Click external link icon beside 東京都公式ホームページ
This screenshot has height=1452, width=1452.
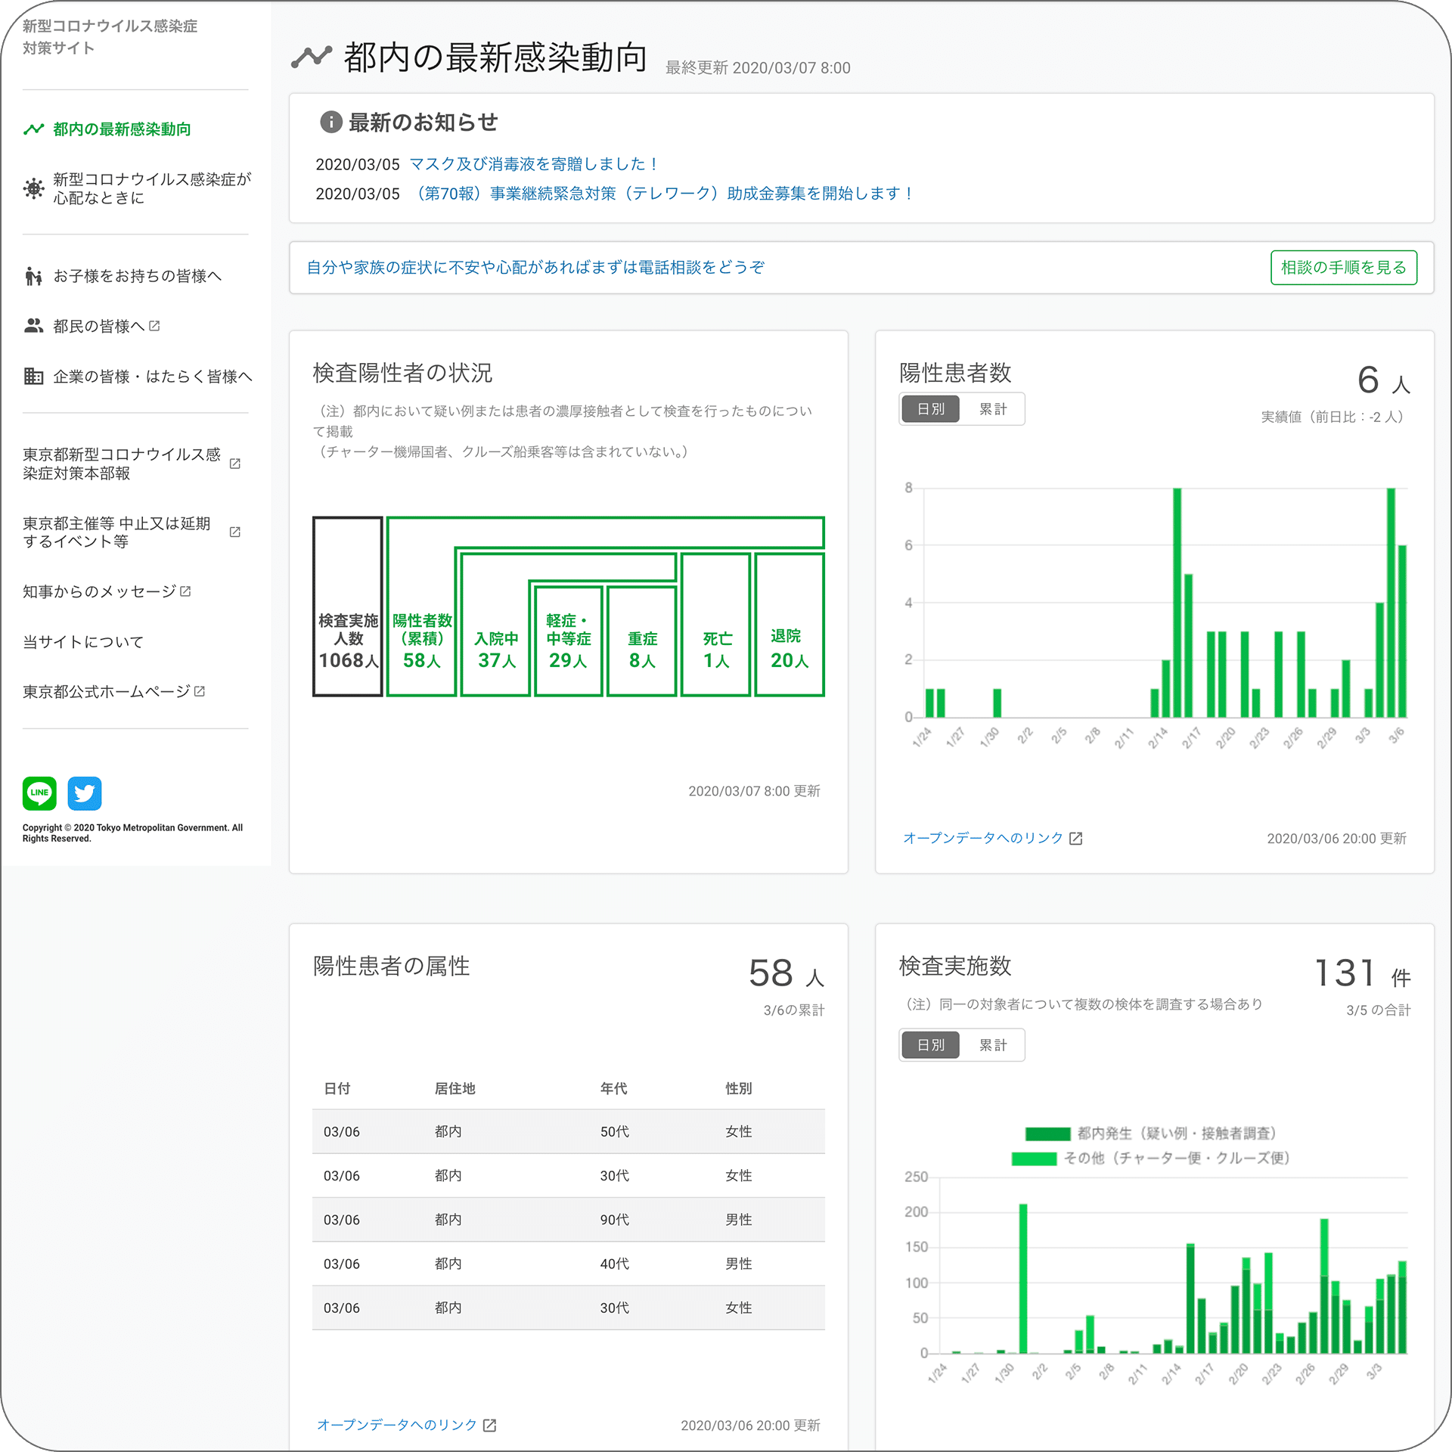click(x=200, y=691)
